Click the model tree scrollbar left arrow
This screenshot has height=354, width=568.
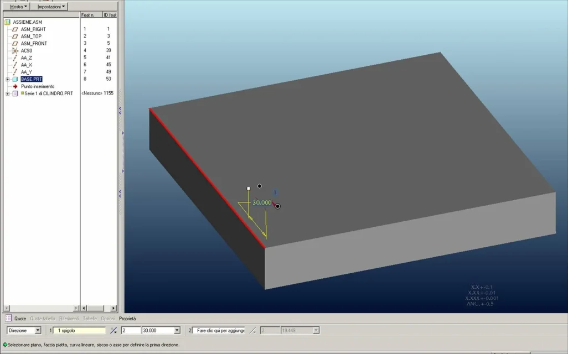(7, 308)
